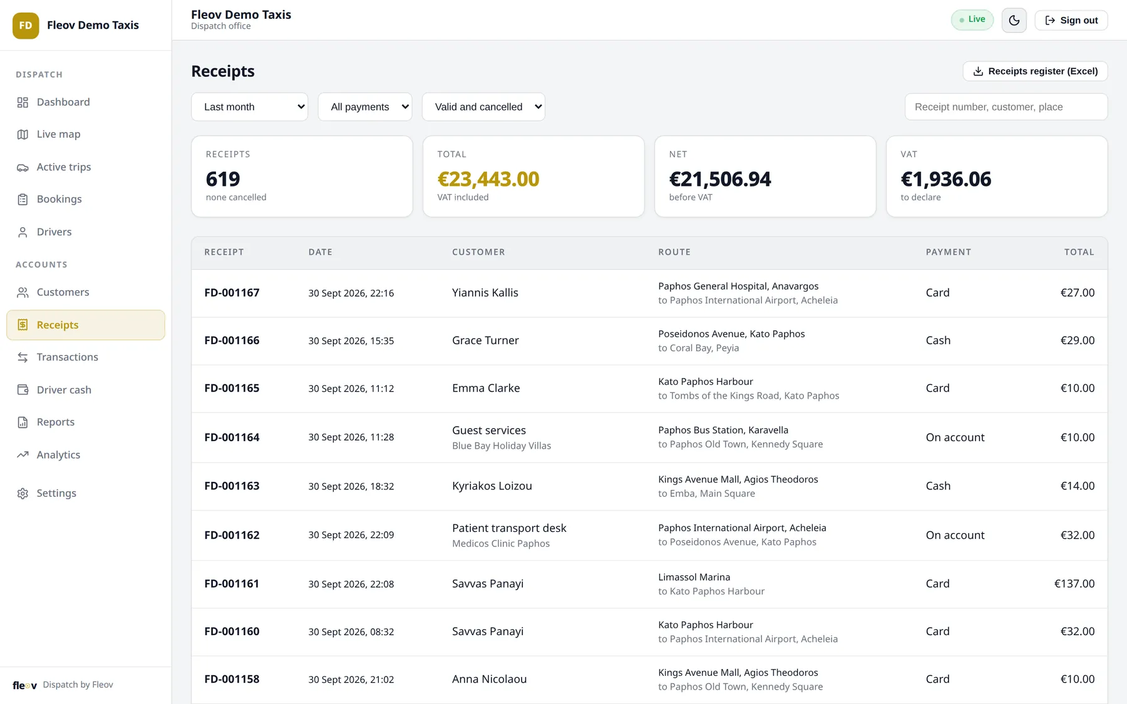Click the Analytics trend icon
The image size is (1127, 704).
(23, 455)
